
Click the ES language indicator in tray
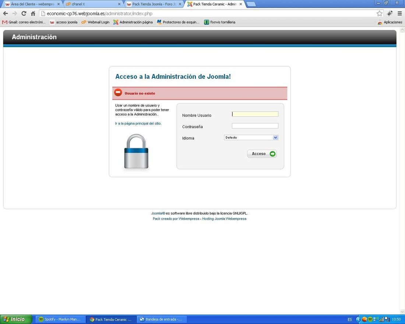click(x=349, y=320)
